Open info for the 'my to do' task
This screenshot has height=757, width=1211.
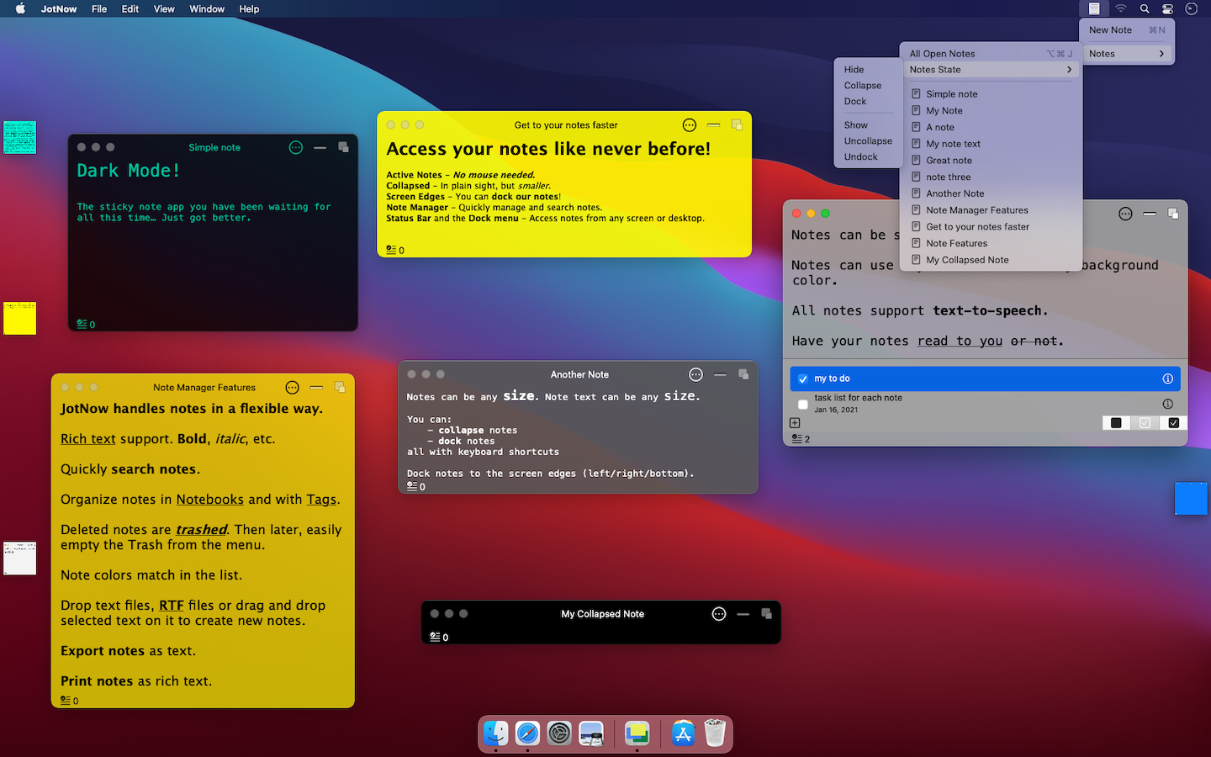click(x=1167, y=378)
